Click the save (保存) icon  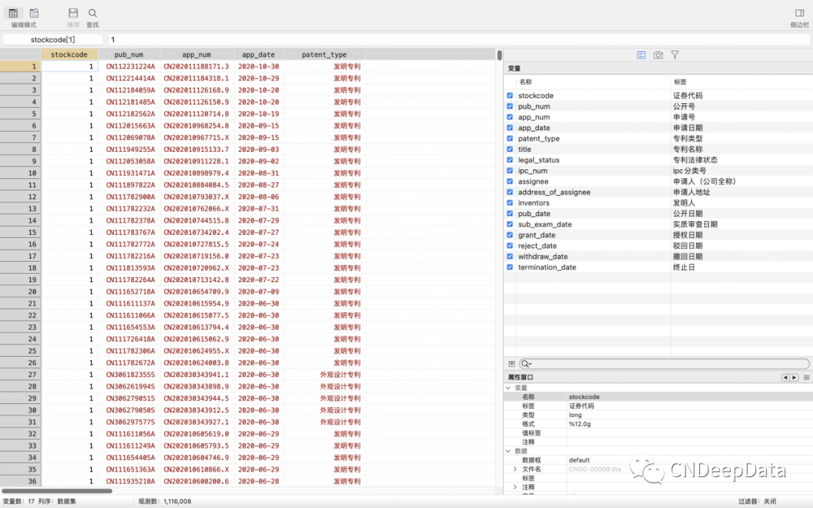point(73,13)
